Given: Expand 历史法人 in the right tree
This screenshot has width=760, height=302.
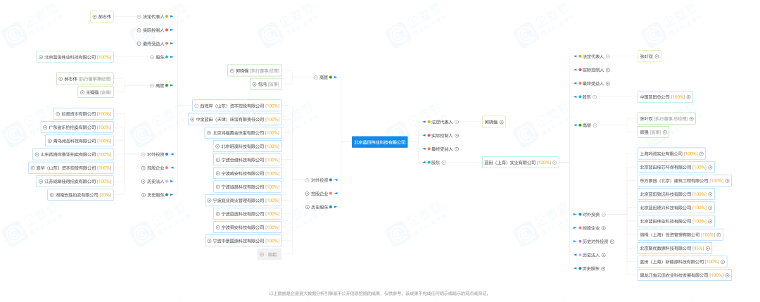Looking at the screenshot, I should pos(604,255).
